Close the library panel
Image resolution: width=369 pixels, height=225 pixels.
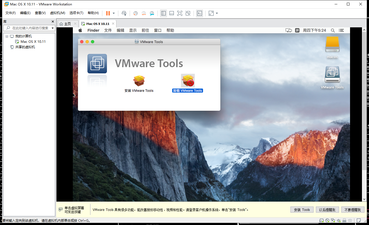click(53, 22)
